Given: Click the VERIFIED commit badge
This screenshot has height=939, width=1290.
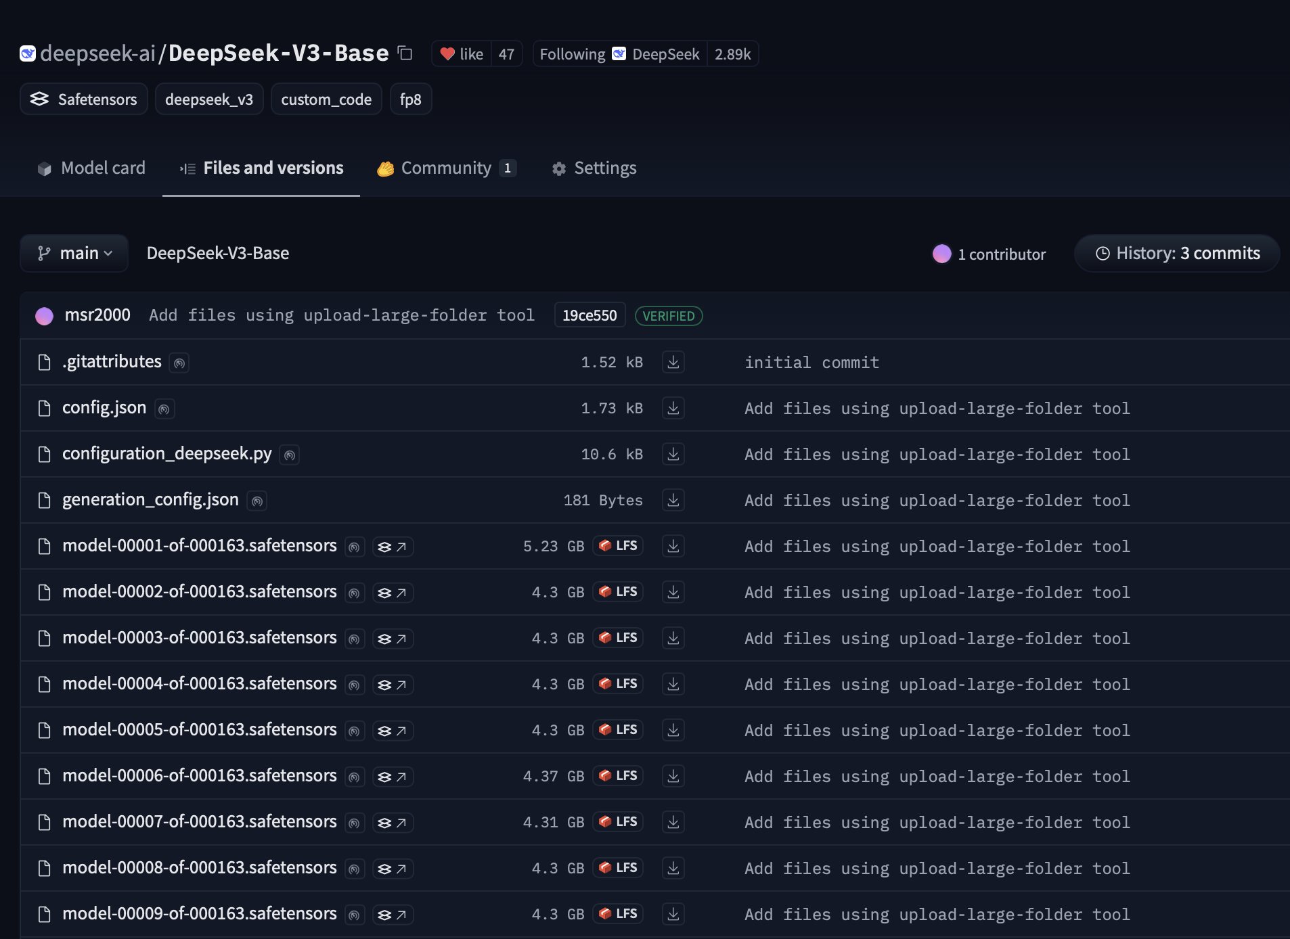Looking at the screenshot, I should 669,316.
